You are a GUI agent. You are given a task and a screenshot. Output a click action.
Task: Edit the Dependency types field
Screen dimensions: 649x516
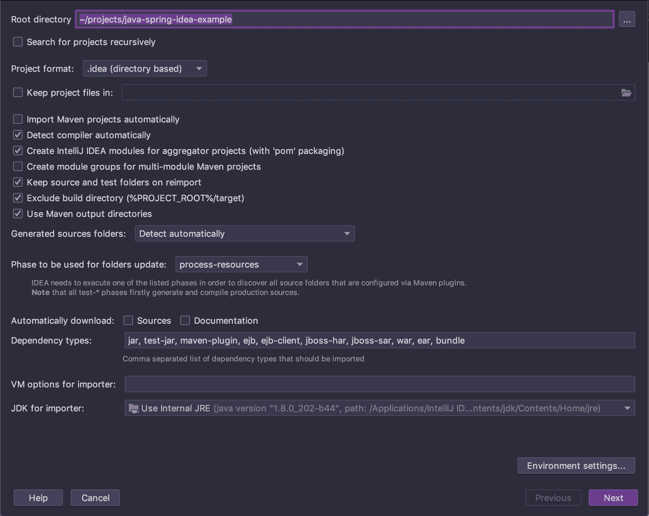(380, 340)
